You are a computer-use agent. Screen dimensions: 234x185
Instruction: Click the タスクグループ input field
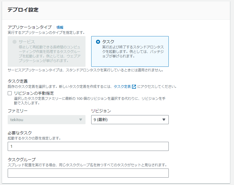click(88, 173)
